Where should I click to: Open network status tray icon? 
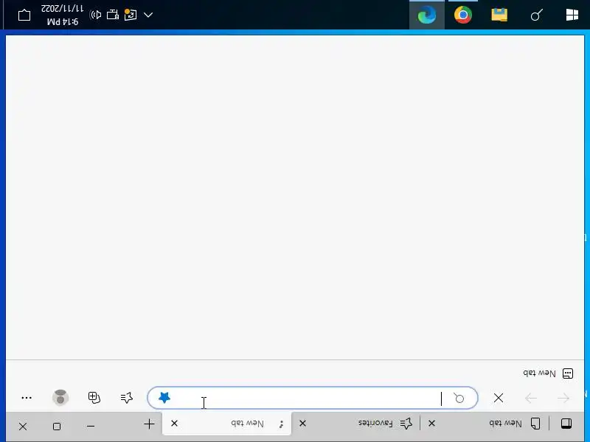point(113,15)
